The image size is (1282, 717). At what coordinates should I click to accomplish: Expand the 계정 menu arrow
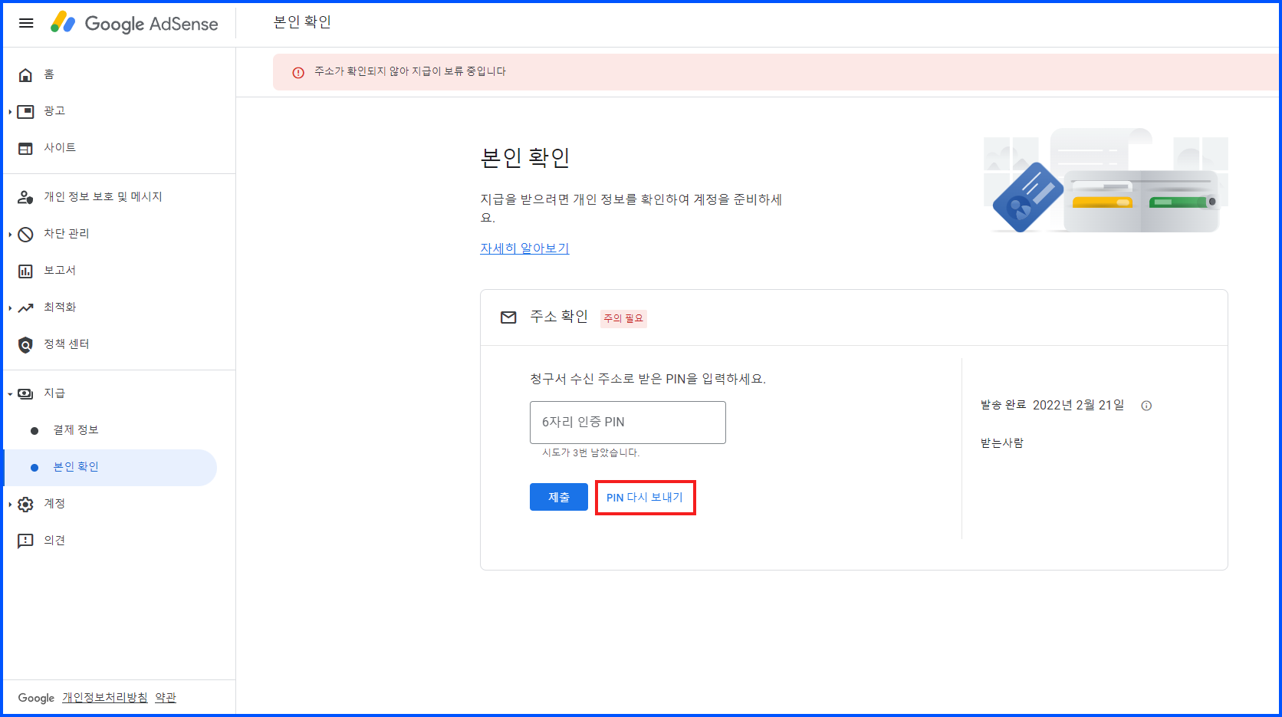point(10,505)
